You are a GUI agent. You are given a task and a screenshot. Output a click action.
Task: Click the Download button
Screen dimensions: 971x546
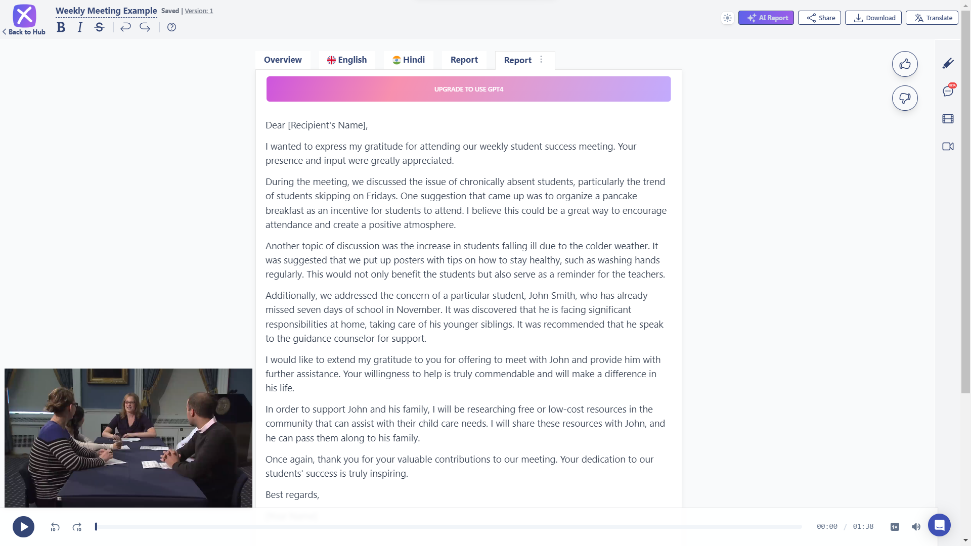(x=873, y=17)
